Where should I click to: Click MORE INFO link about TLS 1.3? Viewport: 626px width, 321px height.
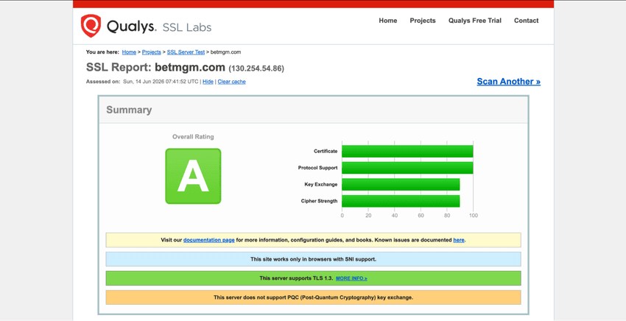tap(351, 278)
